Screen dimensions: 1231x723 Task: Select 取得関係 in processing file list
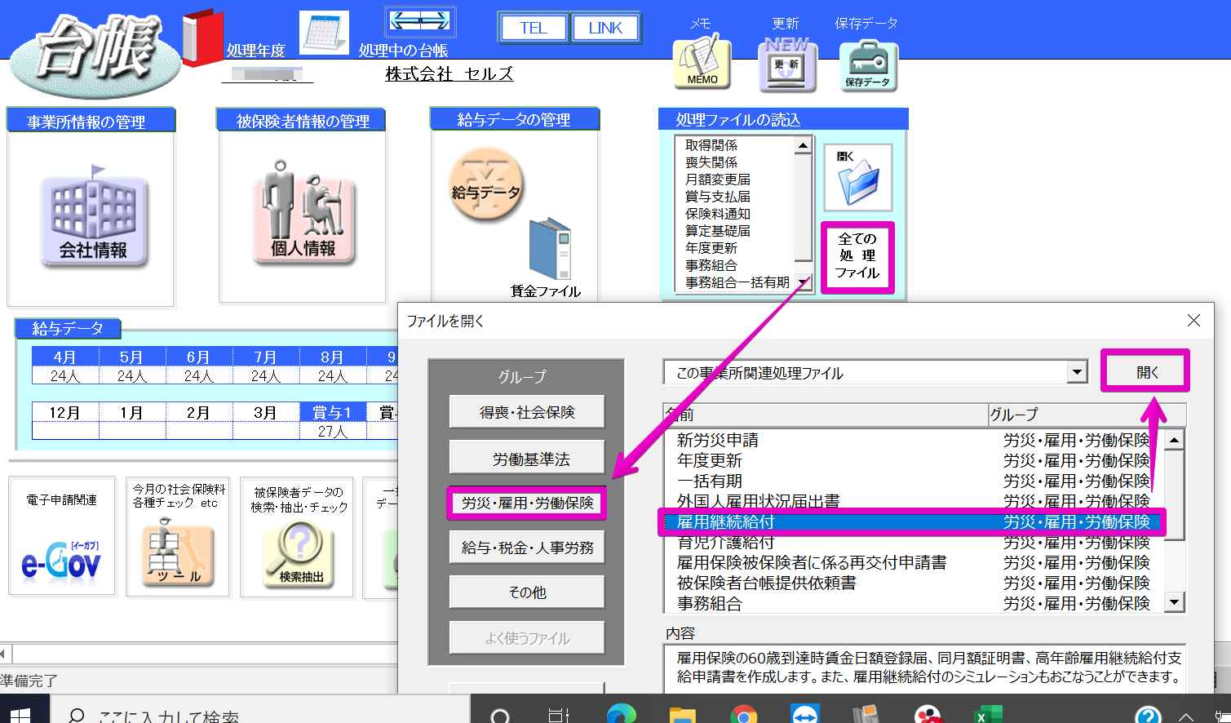[711, 144]
